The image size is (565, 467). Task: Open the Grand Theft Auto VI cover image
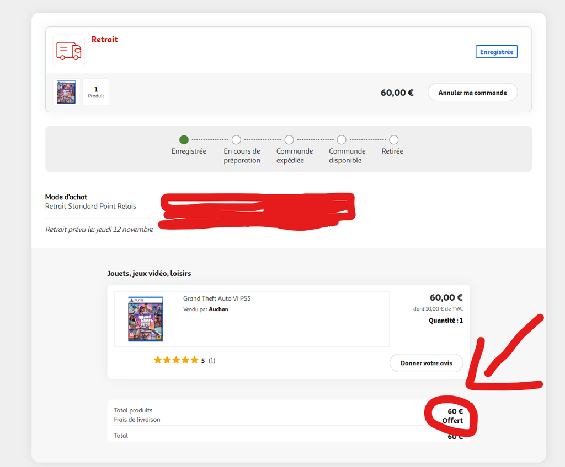tap(146, 319)
